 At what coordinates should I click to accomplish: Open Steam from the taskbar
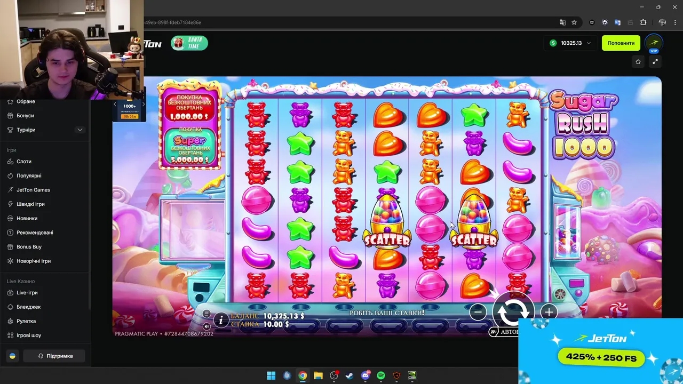[x=350, y=375]
